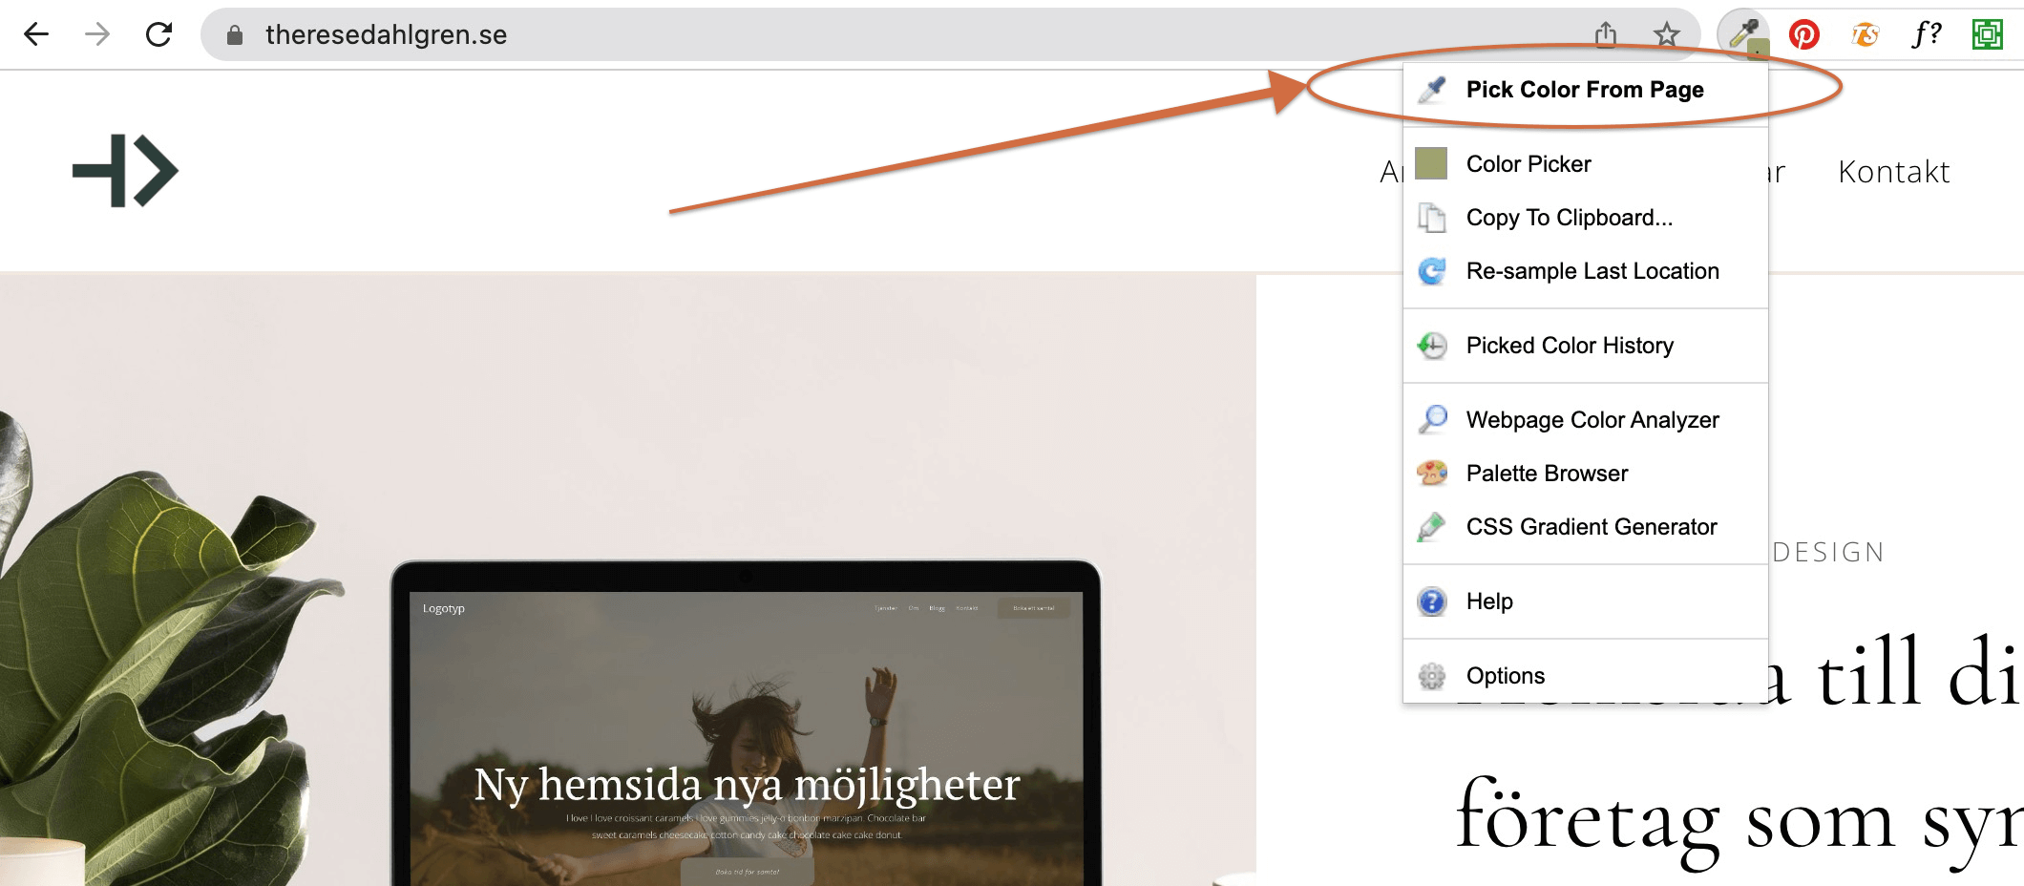Choose Color Picker from the menu
Screen dimensions: 2024x886
pos(1529,163)
